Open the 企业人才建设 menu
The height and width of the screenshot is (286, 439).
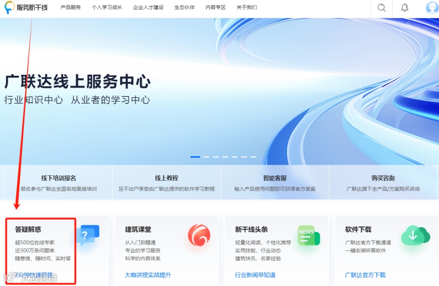(x=148, y=7)
